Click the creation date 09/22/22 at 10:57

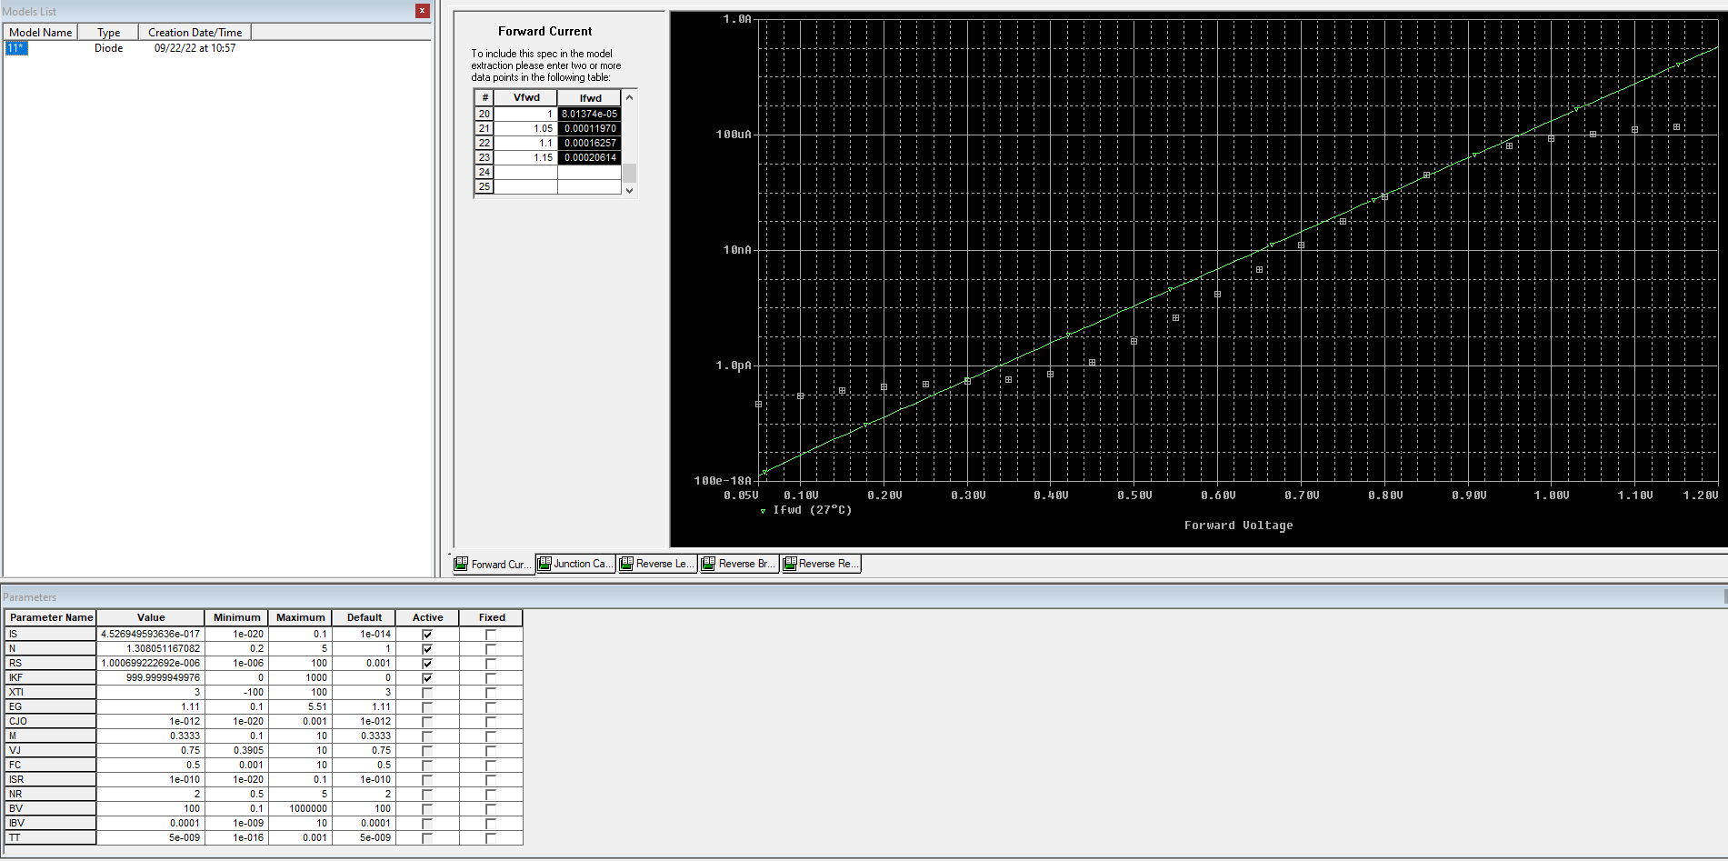tap(195, 48)
